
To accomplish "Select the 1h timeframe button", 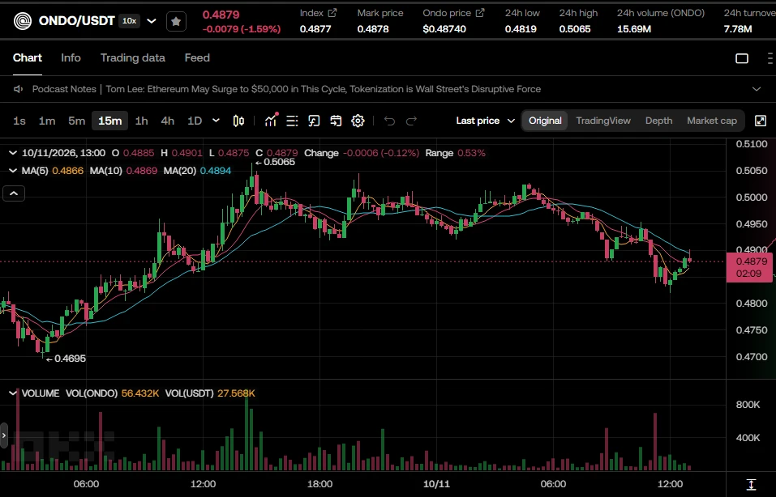I will [x=142, y=121].
